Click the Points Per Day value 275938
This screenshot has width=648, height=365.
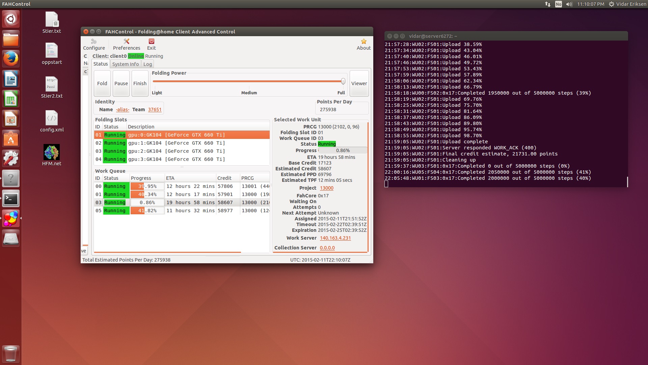(328, 109)
